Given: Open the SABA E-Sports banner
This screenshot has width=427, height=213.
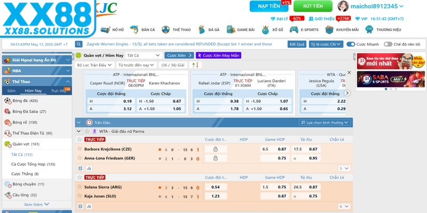Looking at the screenshot, I should pyautogui.click(x=391, y=79).
